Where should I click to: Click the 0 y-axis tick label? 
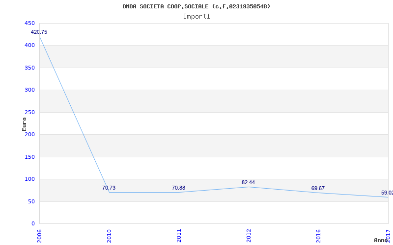[33, 224]
